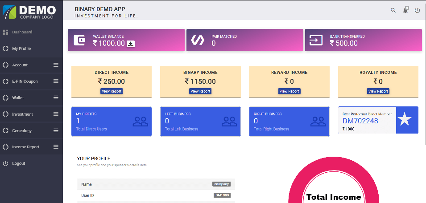This screenshot has width=426, height=203.
Task: Expand the Wallet submenu hamburger
Action: click(56, 97)
